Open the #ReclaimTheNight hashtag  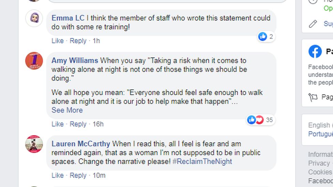[x=202, y=161]
